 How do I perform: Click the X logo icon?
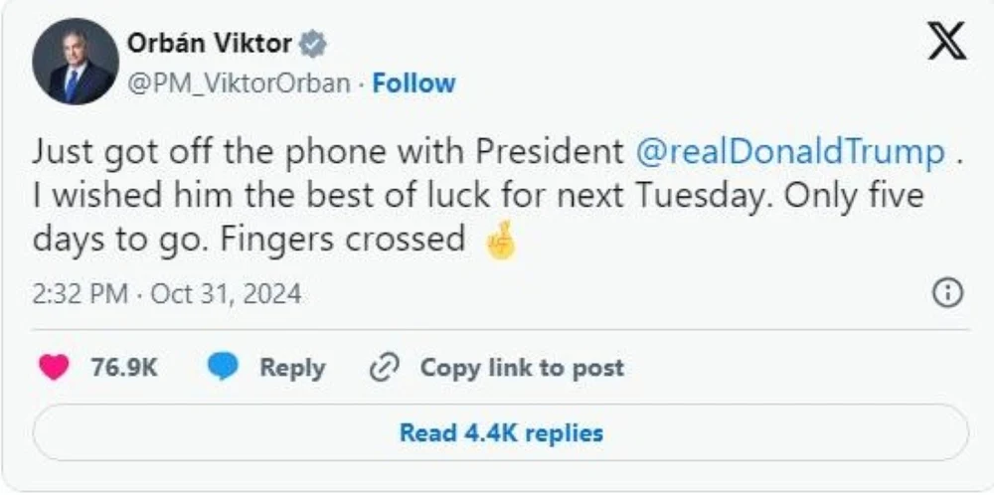click(x=945, y=45)
